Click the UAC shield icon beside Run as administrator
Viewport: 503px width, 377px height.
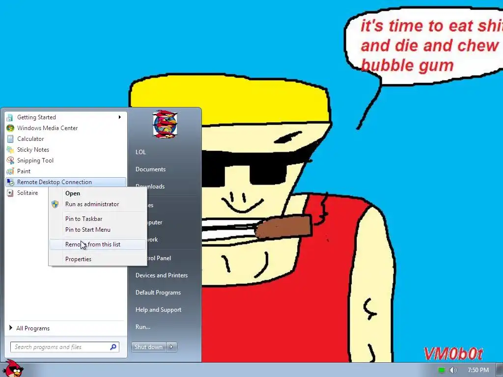(x=55, y=204)
